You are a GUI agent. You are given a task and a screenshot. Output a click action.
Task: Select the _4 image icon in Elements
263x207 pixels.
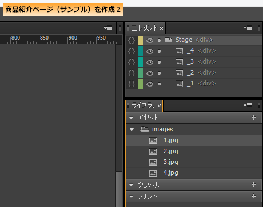179,51
